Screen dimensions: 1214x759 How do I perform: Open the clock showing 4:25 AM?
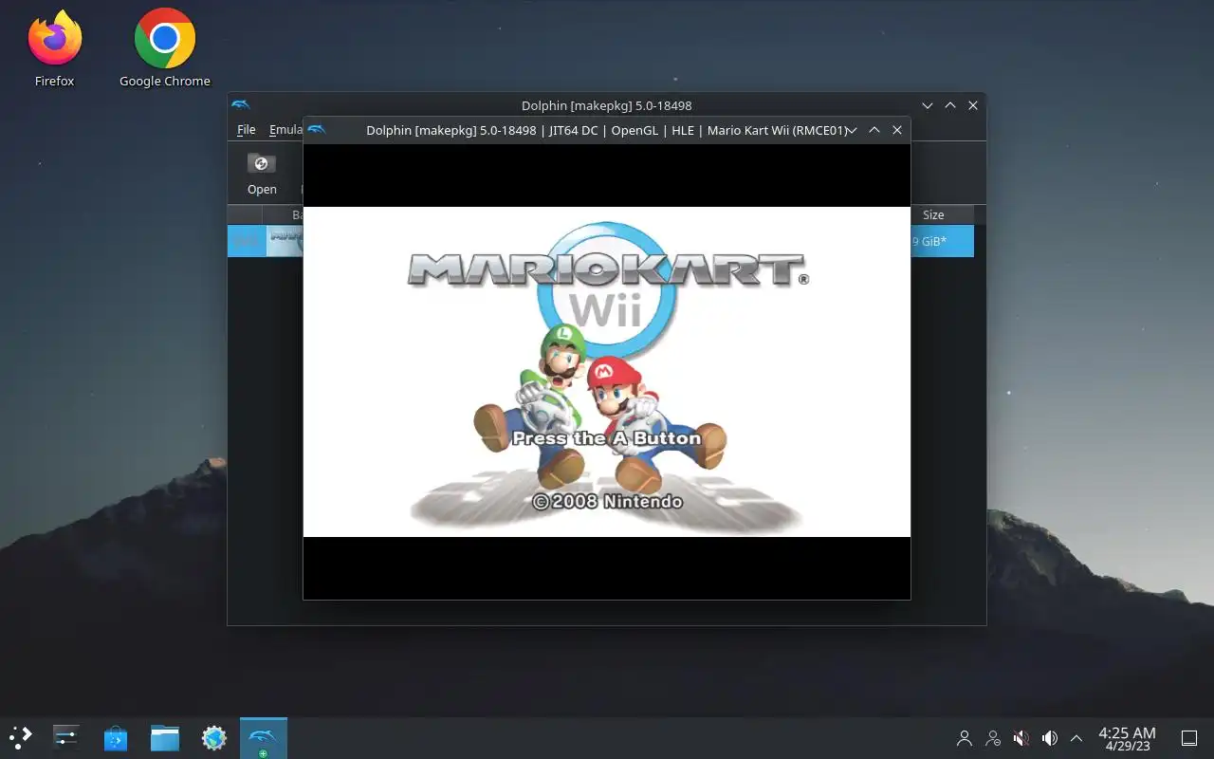coord(1127,738)
